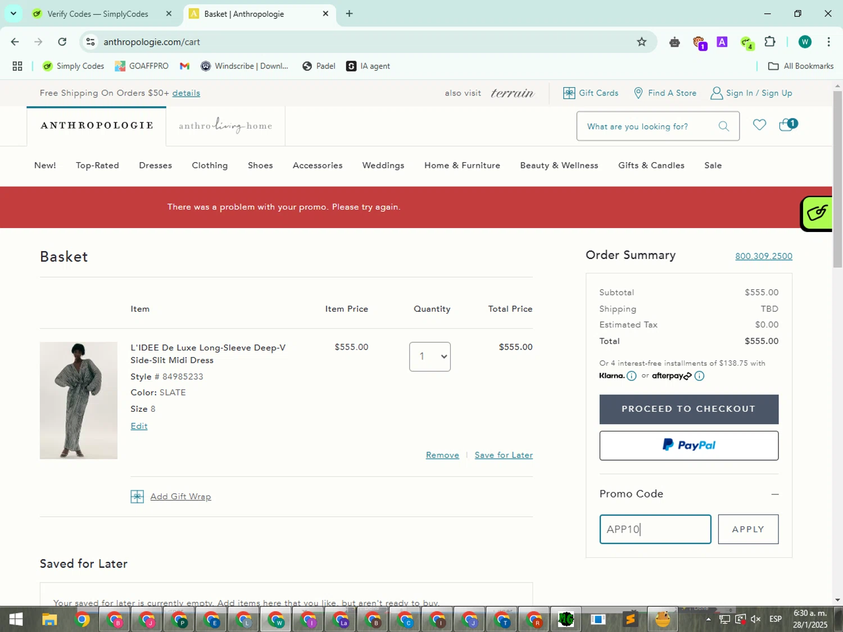Close the Basket Anthropologie tab
The image size is (843, 632).
click(x=325, y=13)
